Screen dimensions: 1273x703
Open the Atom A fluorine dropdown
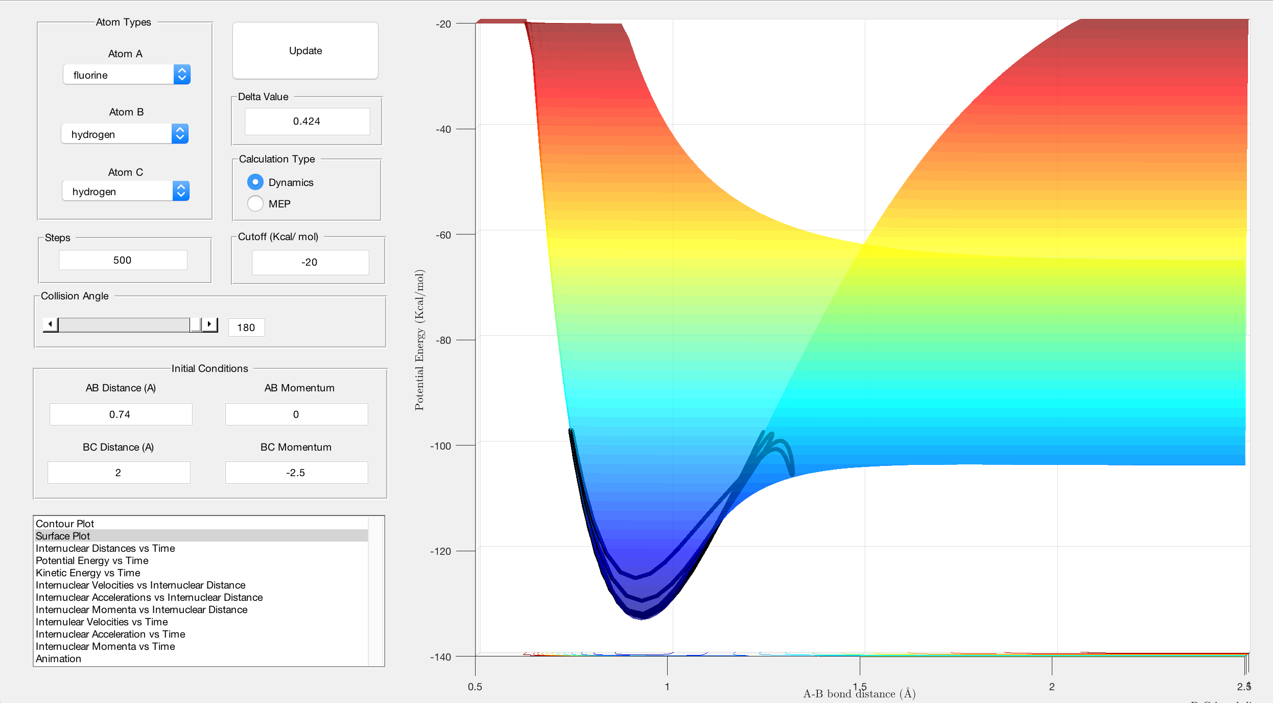coord(127,75)
